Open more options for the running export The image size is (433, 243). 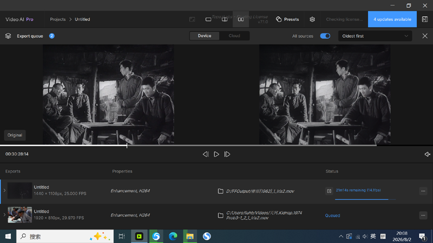point(423,191)
